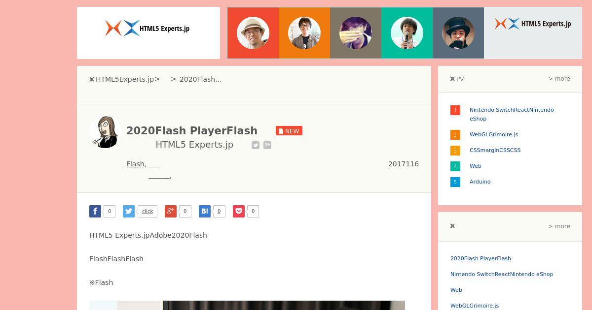The width and height of the screenshot is (592, 310).
Task: Click the green rank 4 badge
Action: coord(455,166)
